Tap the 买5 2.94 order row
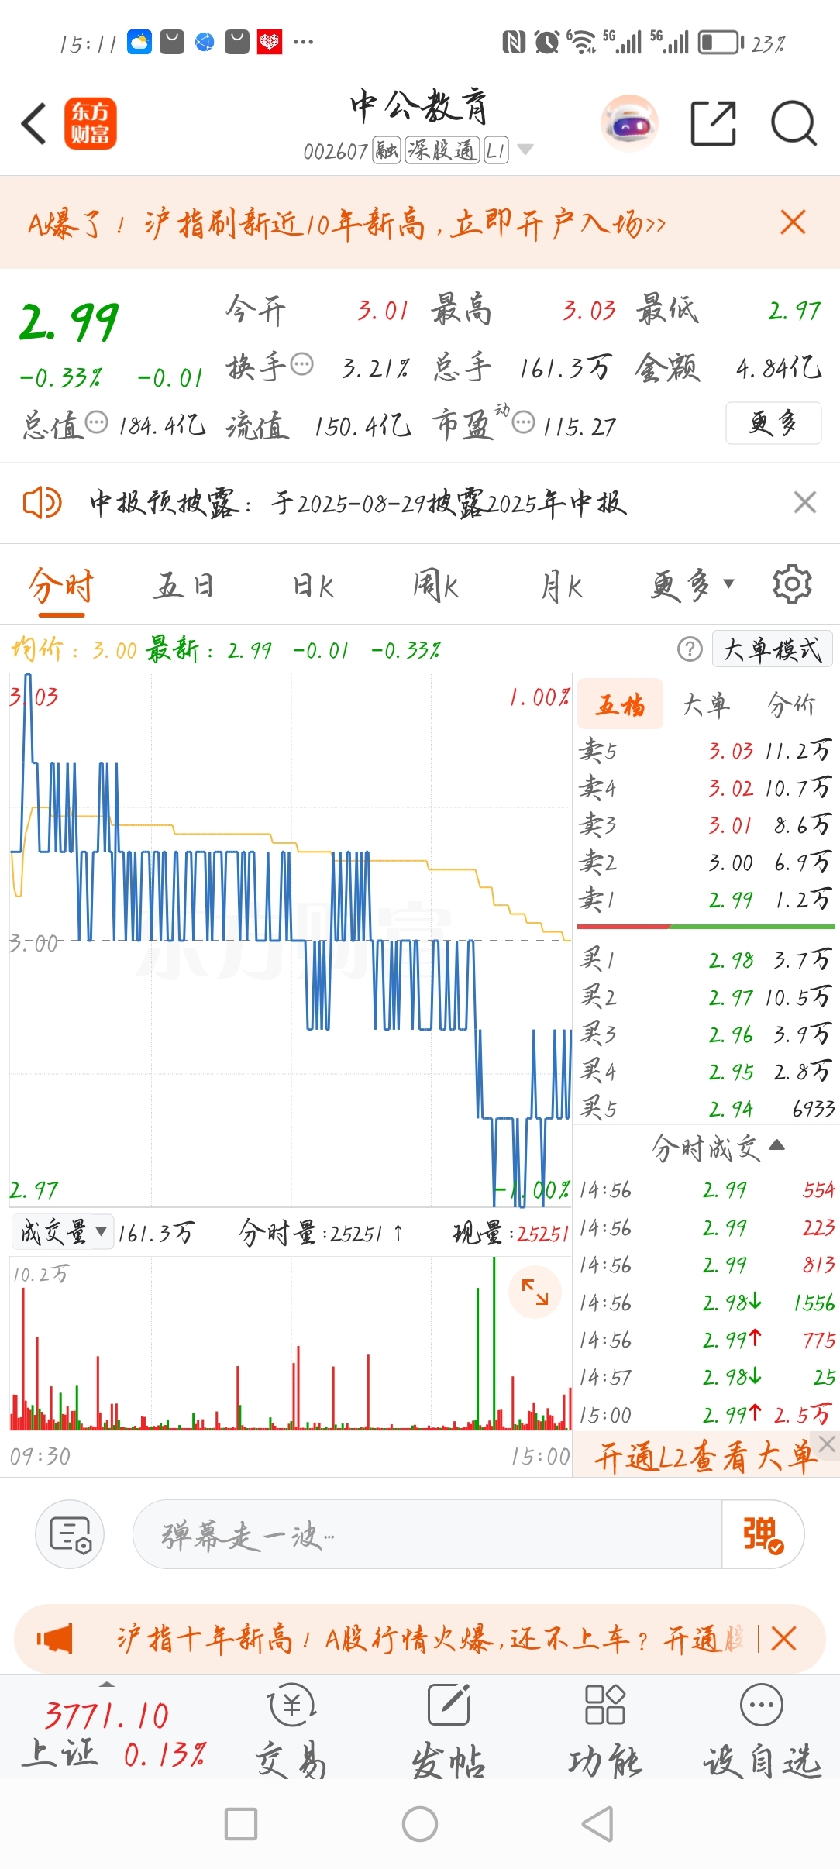This screenshot has height=1869, width=840. (706, 1109)
